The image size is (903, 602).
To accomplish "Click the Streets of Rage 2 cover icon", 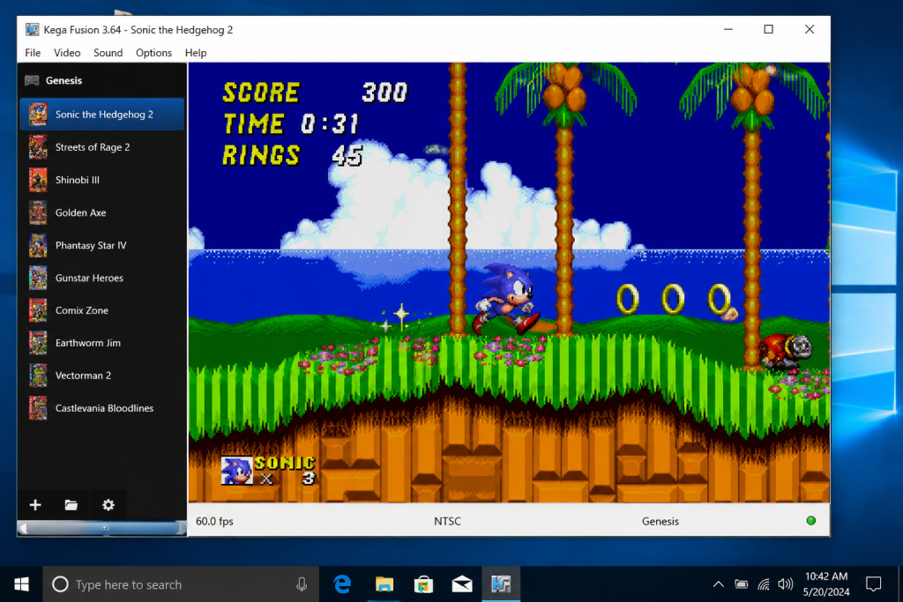I will click(x=38, y=147).
